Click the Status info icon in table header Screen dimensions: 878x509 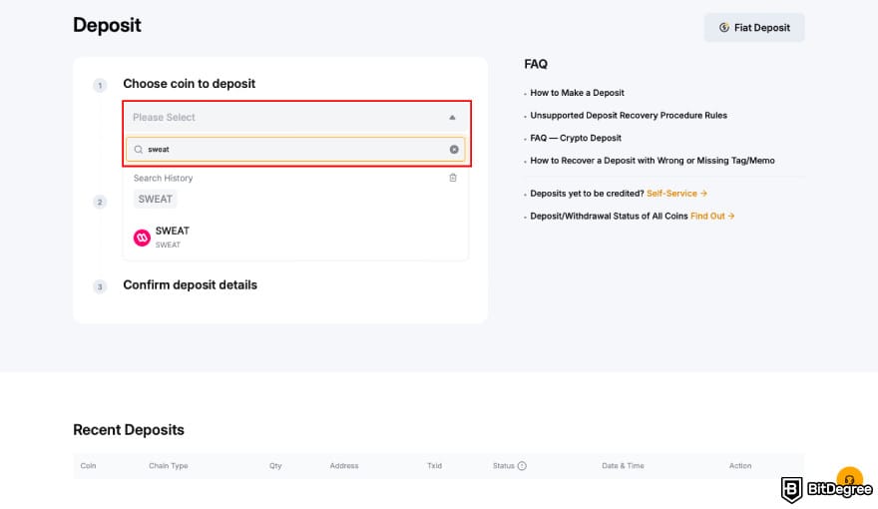522,466
